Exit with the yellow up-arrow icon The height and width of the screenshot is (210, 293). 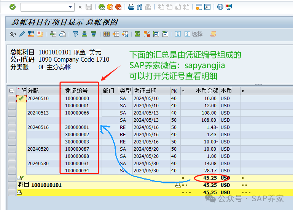[x=110, y=7]
